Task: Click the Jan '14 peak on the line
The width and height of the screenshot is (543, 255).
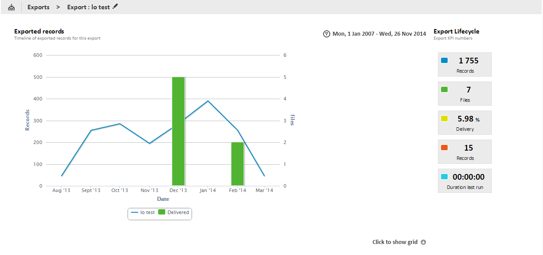Action: (208, 101)
